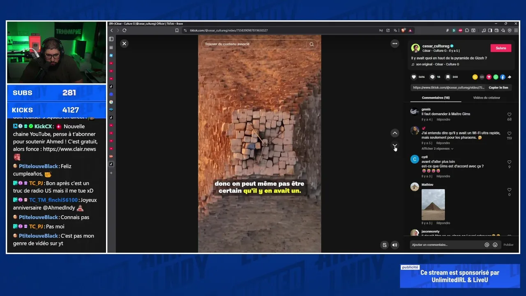Image resolution: width=526 pixels, height=296 pixels.
Task: Switch to the Commentaires (18) tab
Action: click(x=436, y=98)
